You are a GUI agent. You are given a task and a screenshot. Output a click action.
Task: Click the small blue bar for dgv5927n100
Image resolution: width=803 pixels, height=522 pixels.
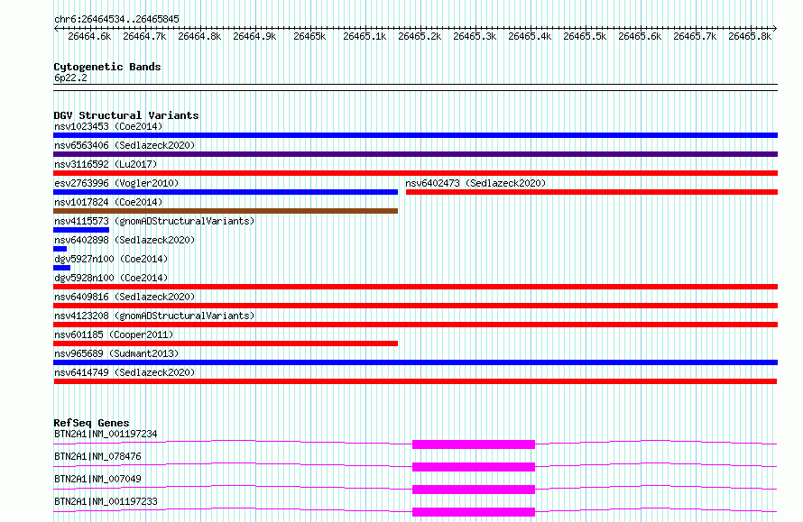tap(61, 268)
